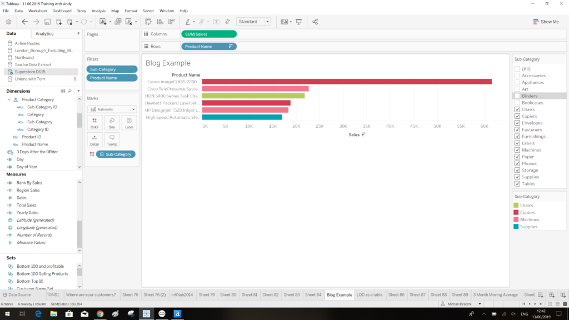Click the Redo forward arrow

coord(36,22)
